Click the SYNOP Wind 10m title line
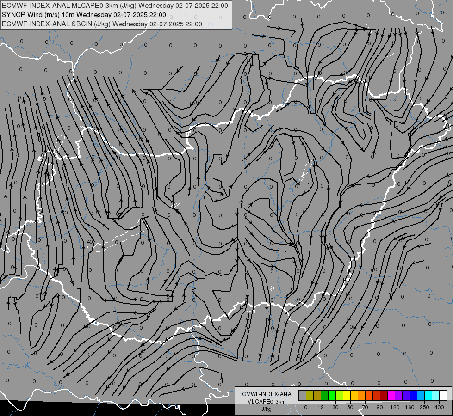The height and width of the screenshot is (416, 453). tap(84, 15)
